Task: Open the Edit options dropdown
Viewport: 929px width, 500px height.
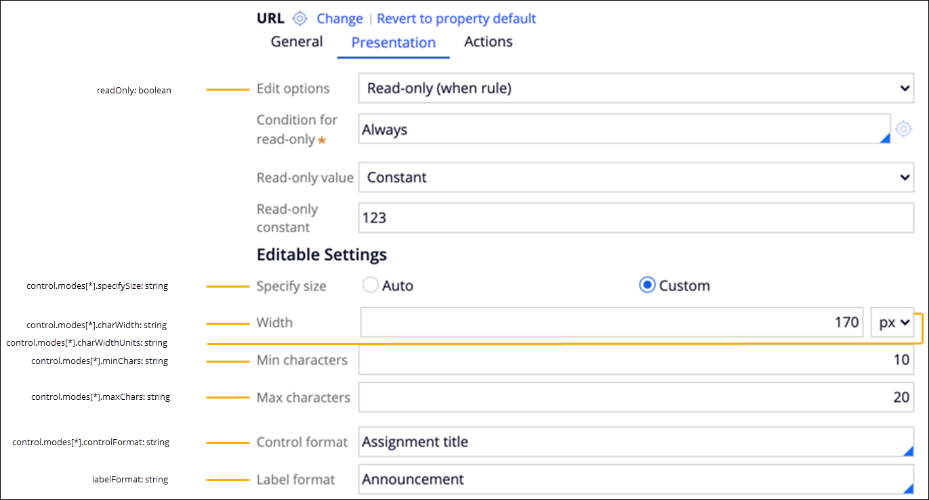Action: click(x=636, y=88)
